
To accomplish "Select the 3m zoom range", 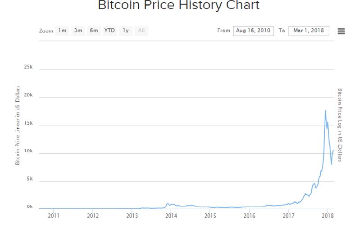I will 78,31.
